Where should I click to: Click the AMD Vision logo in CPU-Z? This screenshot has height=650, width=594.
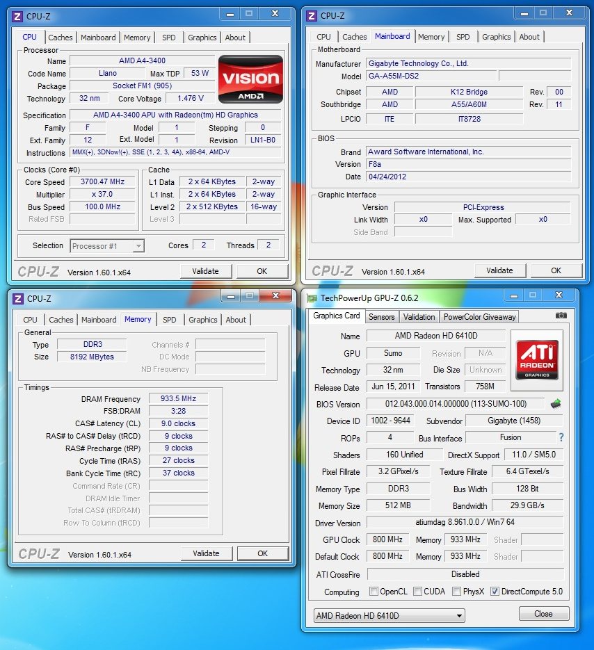[250, 80]
